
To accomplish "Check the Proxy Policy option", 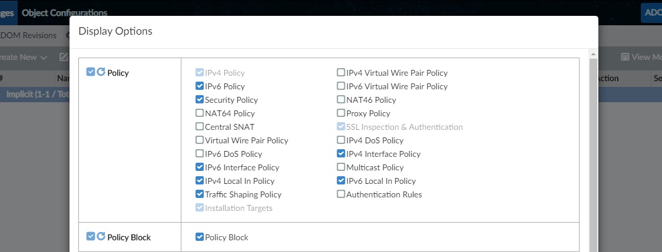I will coord(341,113).
